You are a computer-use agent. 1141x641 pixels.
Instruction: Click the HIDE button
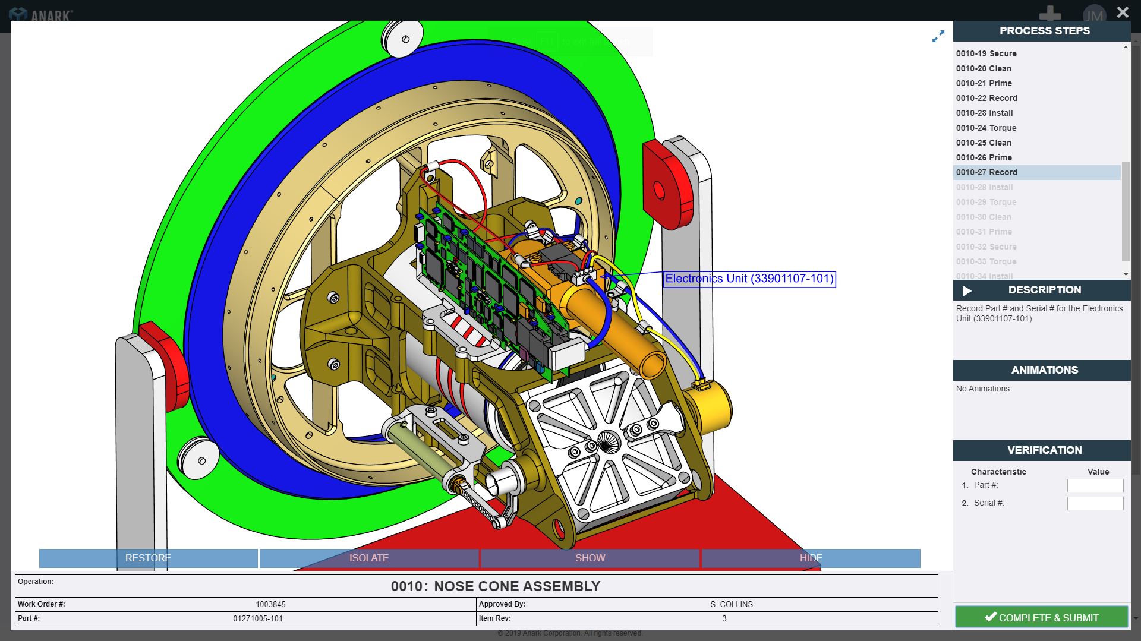click(x=811, y=558)
